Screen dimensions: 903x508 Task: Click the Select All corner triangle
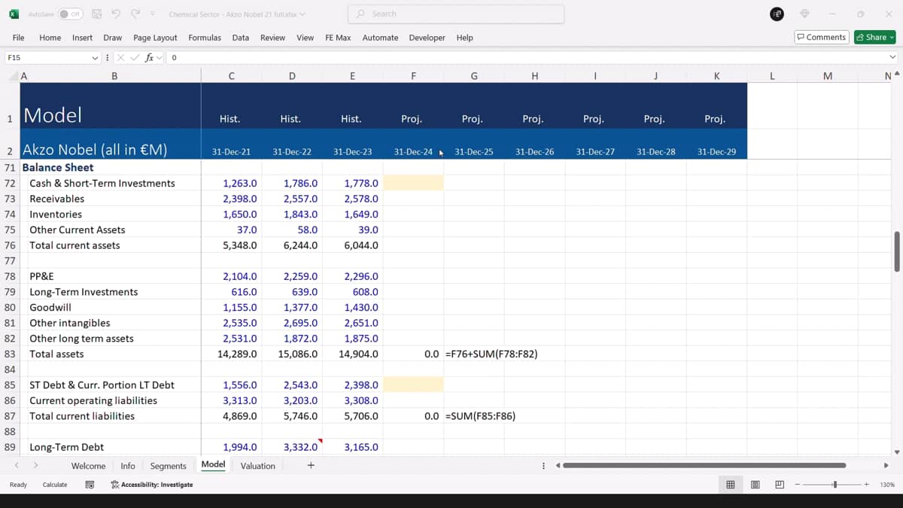(14, 76)
